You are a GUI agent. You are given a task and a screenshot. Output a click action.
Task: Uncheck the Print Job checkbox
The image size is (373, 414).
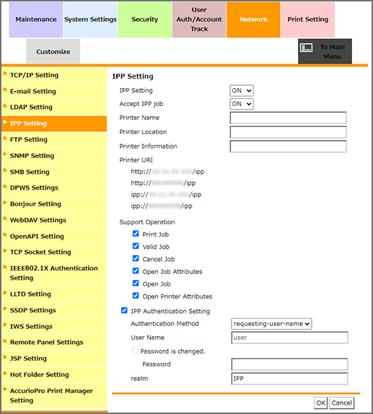click(x=136, y=234)
